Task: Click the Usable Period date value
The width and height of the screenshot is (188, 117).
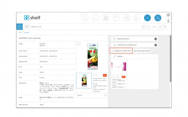Action: 48,56
